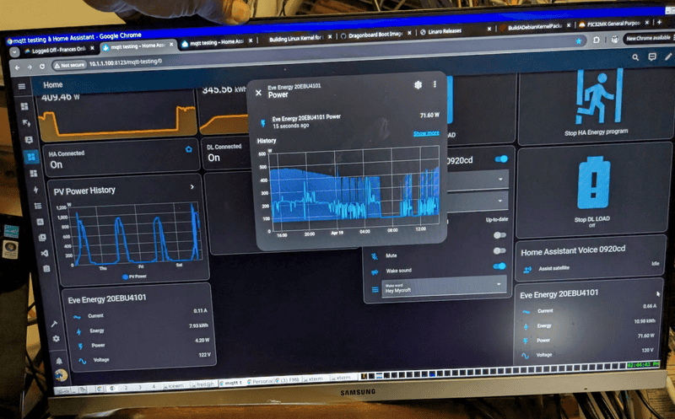The image size is (675, 419).
Task: Click Stop HA Energy program label
Action: (x=597, y=132)
